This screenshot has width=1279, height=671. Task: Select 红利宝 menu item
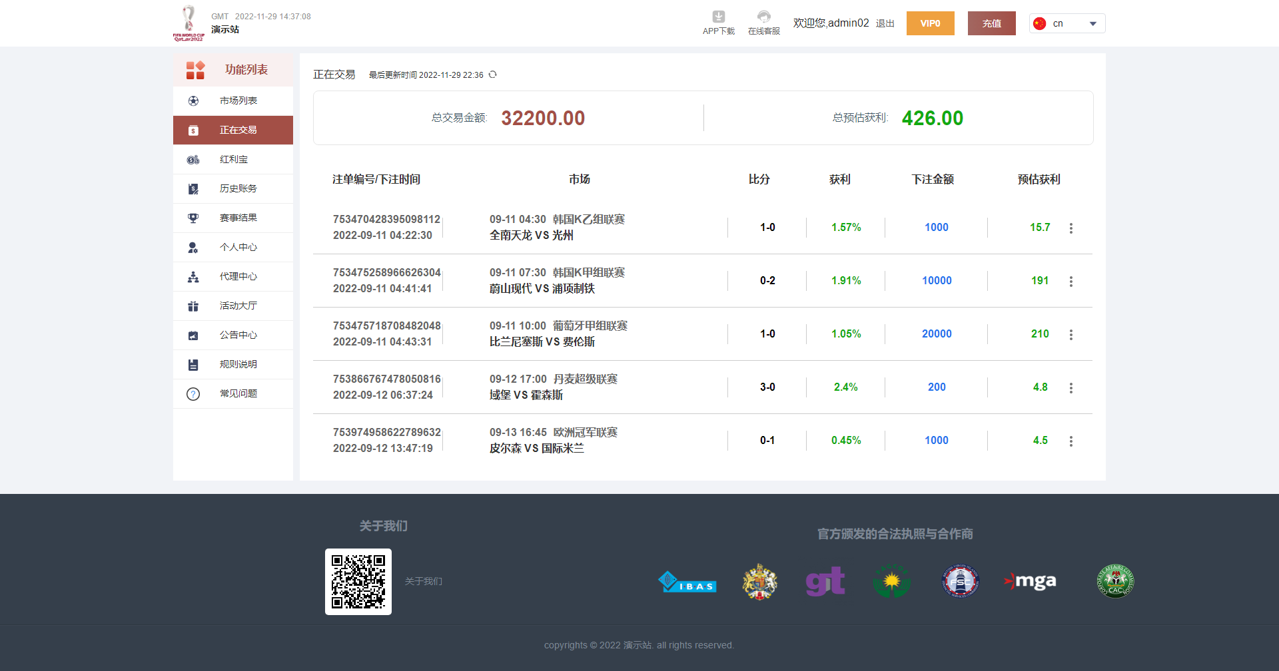(x=233, y=159)
